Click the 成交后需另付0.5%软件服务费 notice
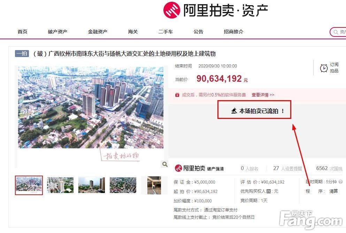The width and height of the screenshot is (346, 233). [214, 95]
